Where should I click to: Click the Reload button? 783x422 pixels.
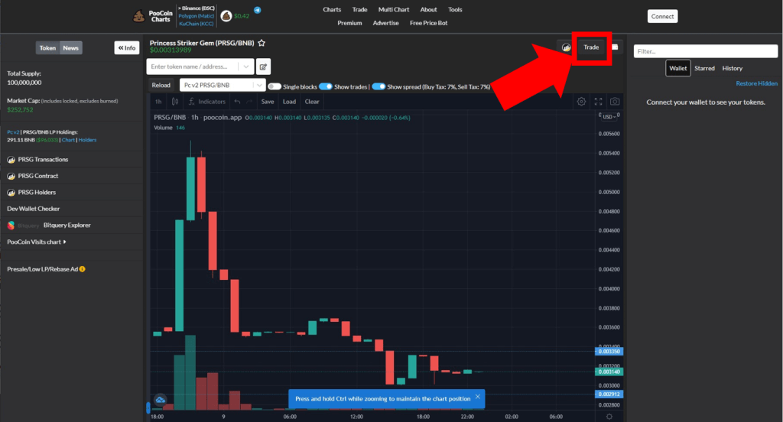pos(161,85)
